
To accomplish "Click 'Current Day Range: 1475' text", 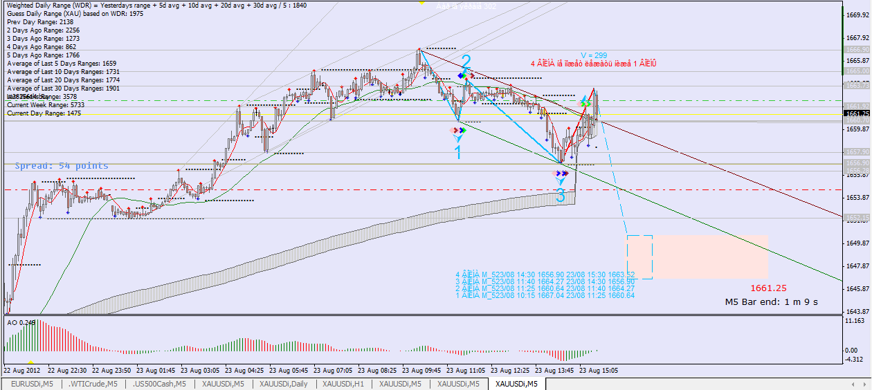I will [44, 113].
